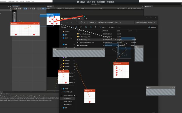Select the Move tool in Scene overlay
Image resolution: width=182 pixels, height=113 pixels.
coord(14,15)
